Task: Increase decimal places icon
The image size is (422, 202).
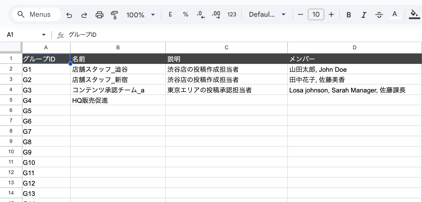Action: pyautogui.click(x=216, y=15)
